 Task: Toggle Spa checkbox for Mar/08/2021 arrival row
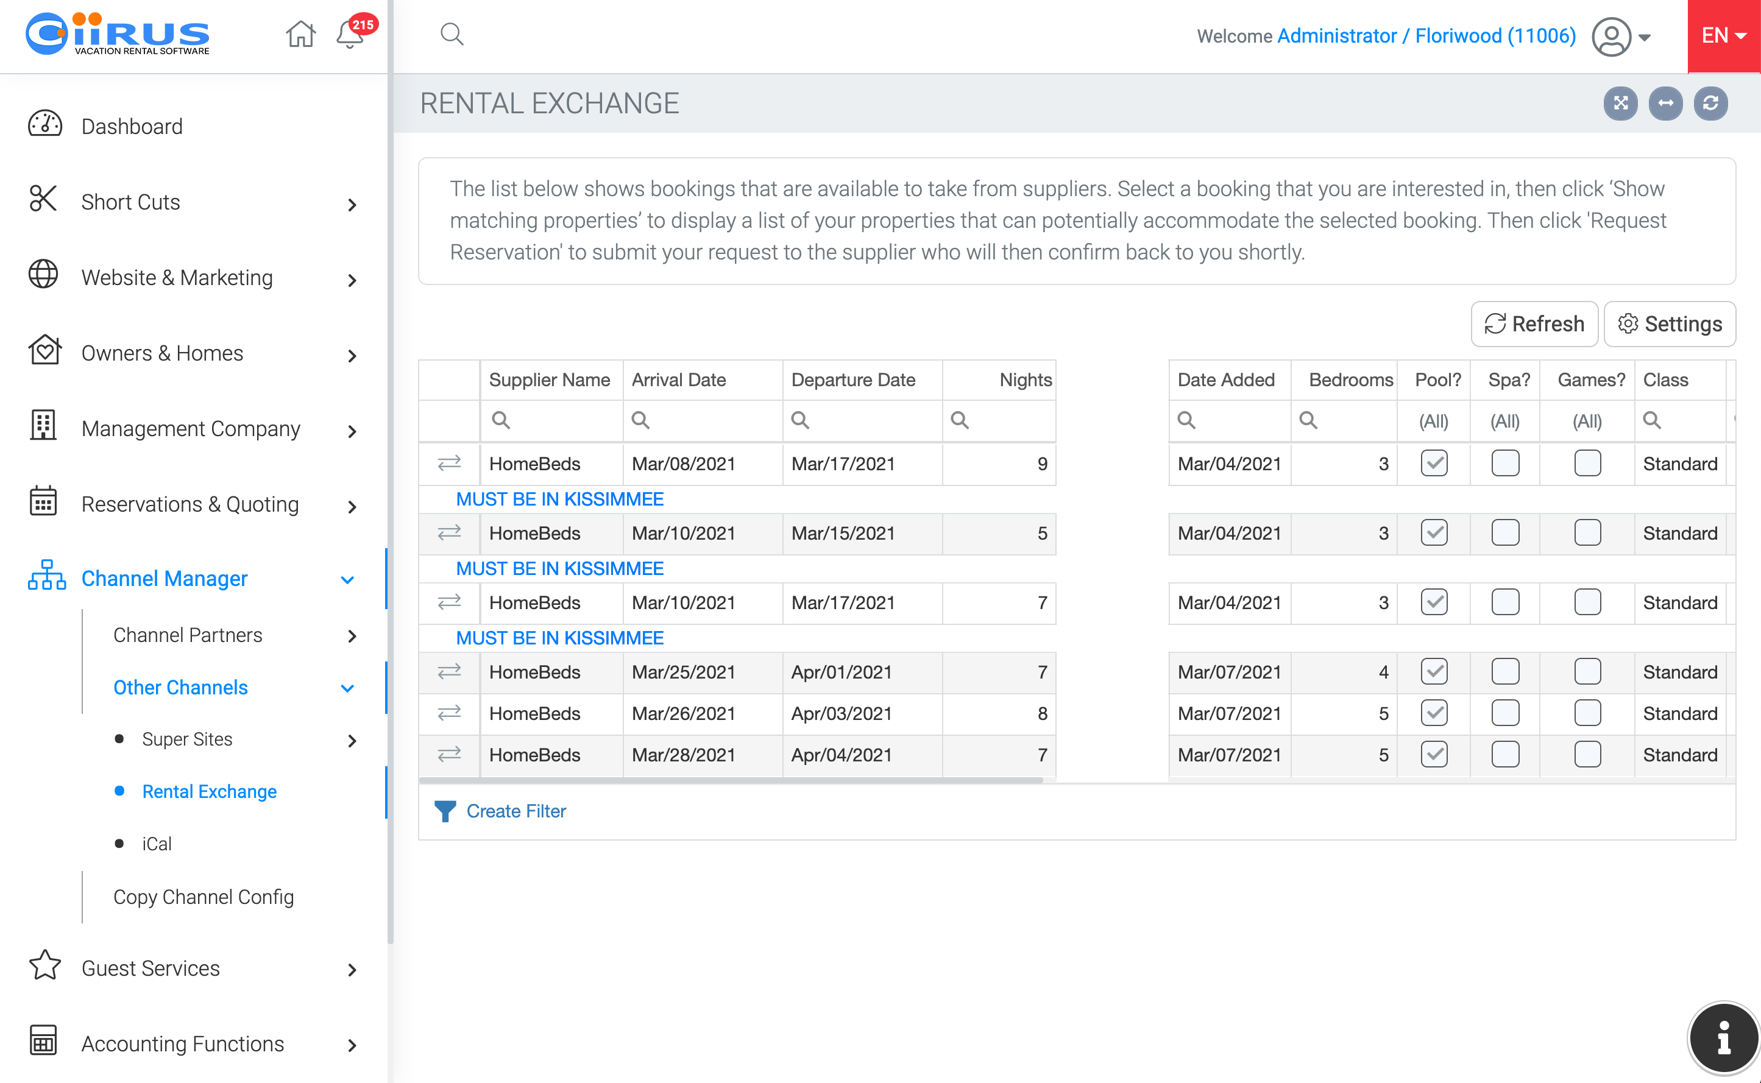click(1505, 464)
